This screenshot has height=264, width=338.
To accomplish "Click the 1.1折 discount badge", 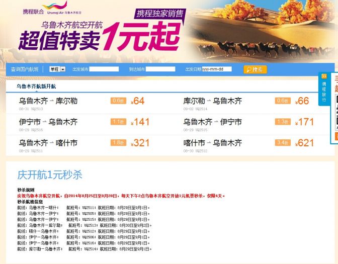I will click(118, 122).
